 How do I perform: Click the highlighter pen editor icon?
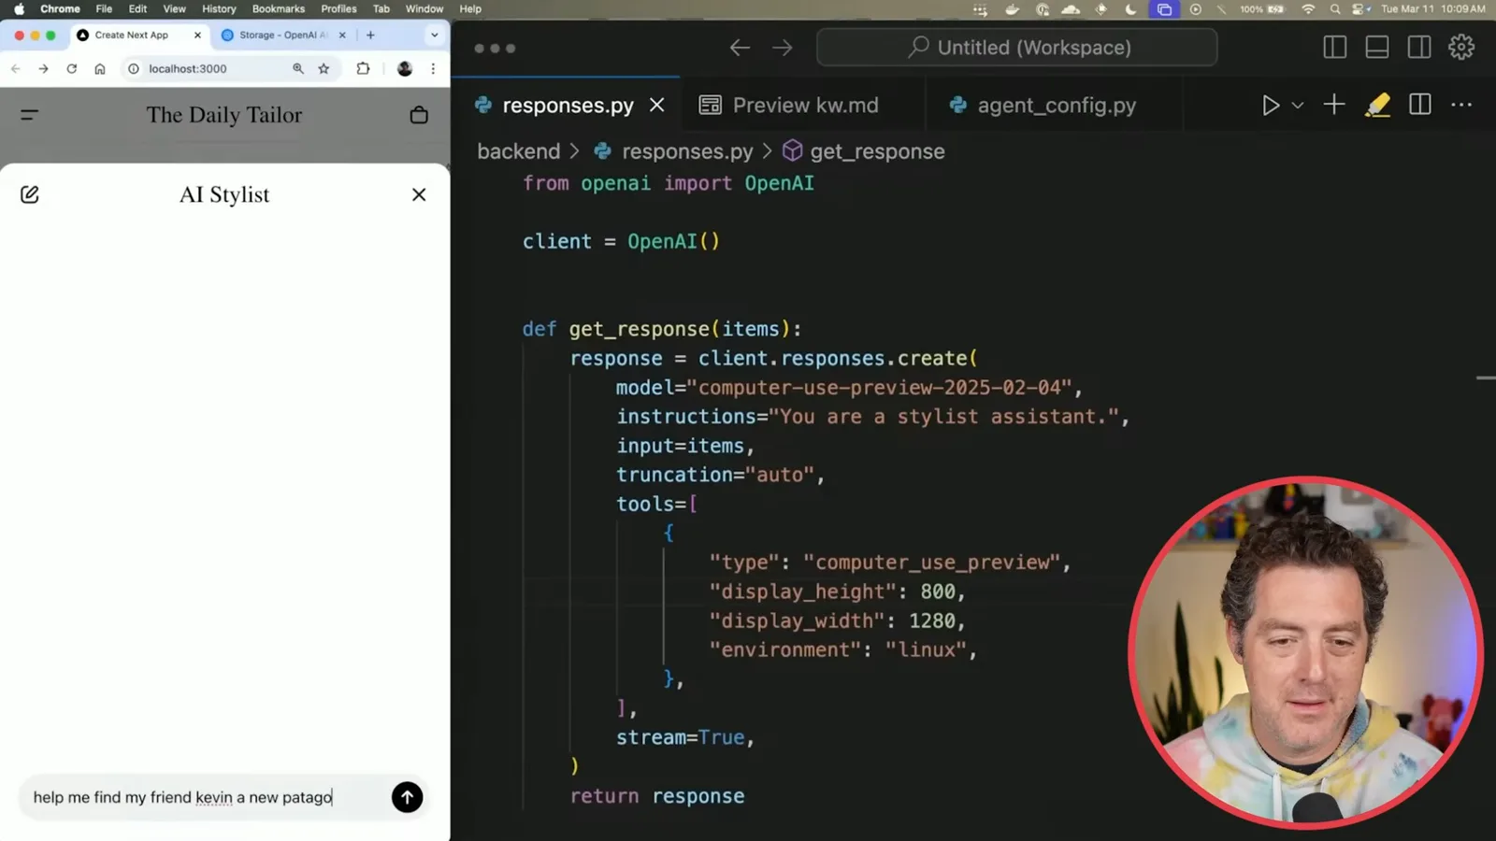coord(1377,105)
